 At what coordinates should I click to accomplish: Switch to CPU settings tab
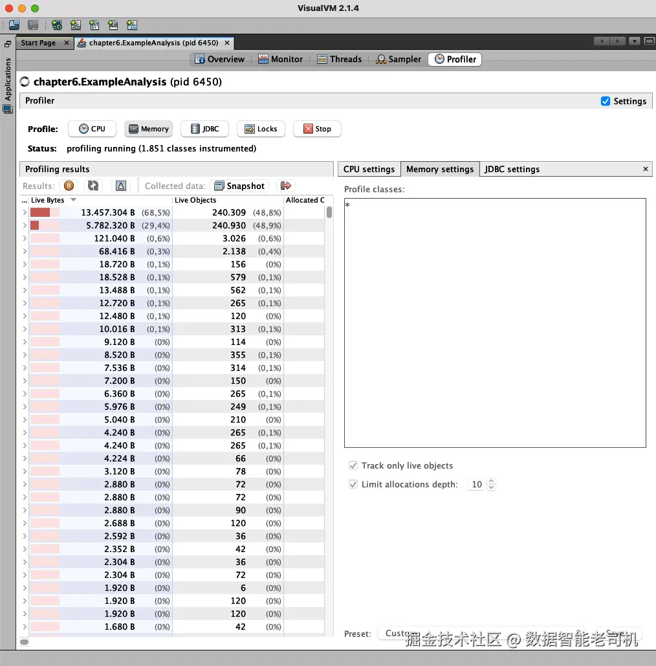click(369, 169)
